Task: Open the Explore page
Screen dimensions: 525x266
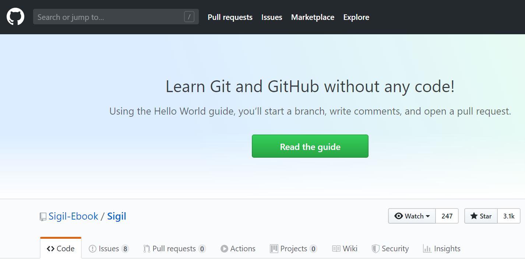Action: 356,17
